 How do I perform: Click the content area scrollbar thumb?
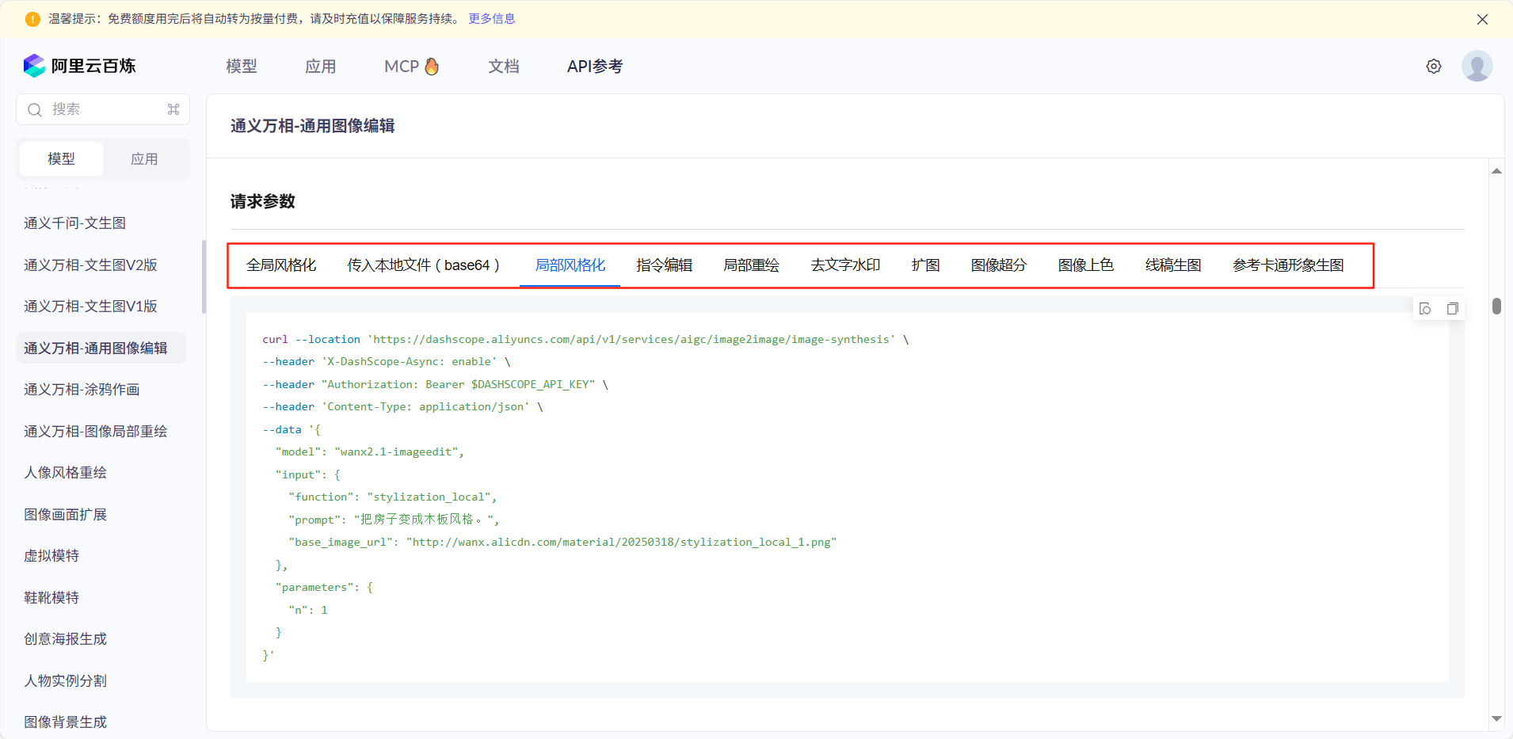tap(1496, 306)
